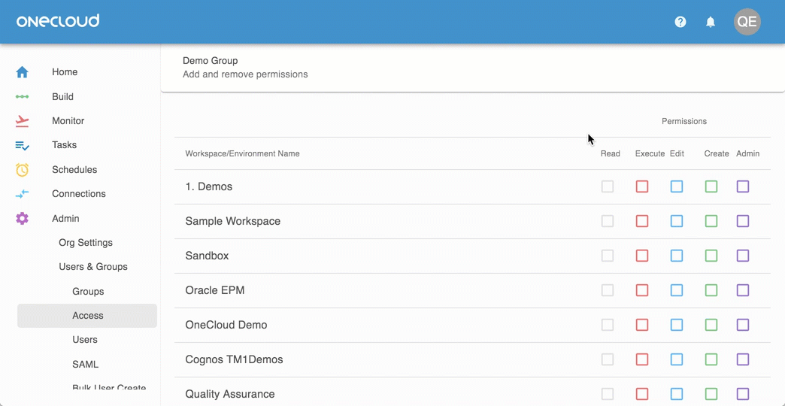This screenshot has height=406, width=785.
Task: Enable Admin for Sample Workspace
Action: (743, 221)
